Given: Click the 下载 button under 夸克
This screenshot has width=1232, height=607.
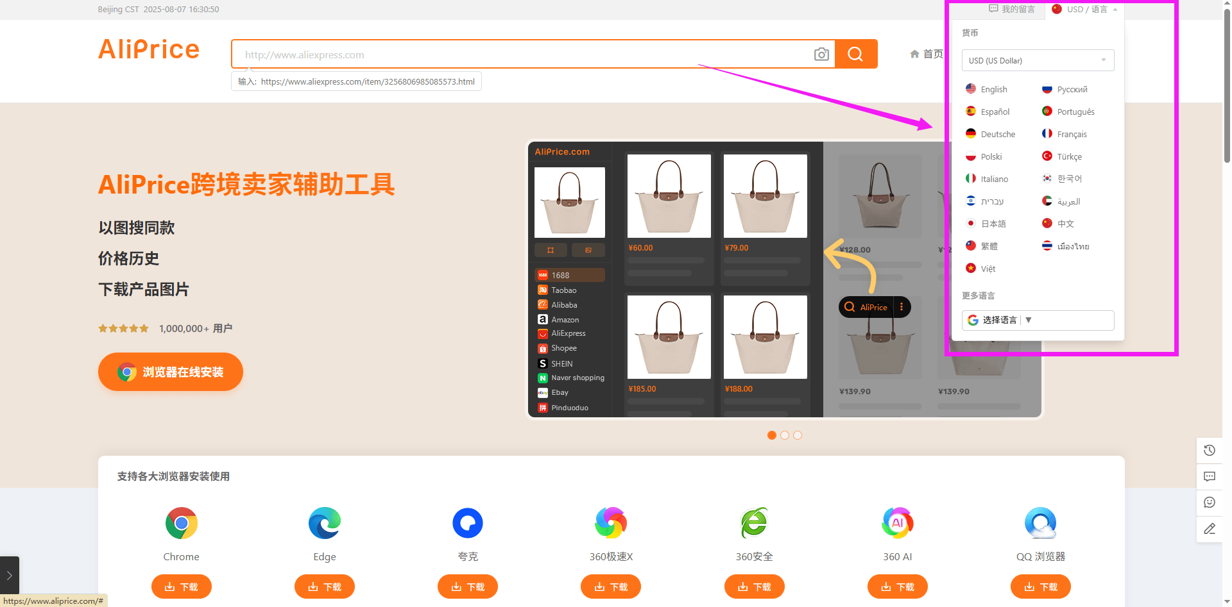Looking at the screenshot, I should click(468, 586).
